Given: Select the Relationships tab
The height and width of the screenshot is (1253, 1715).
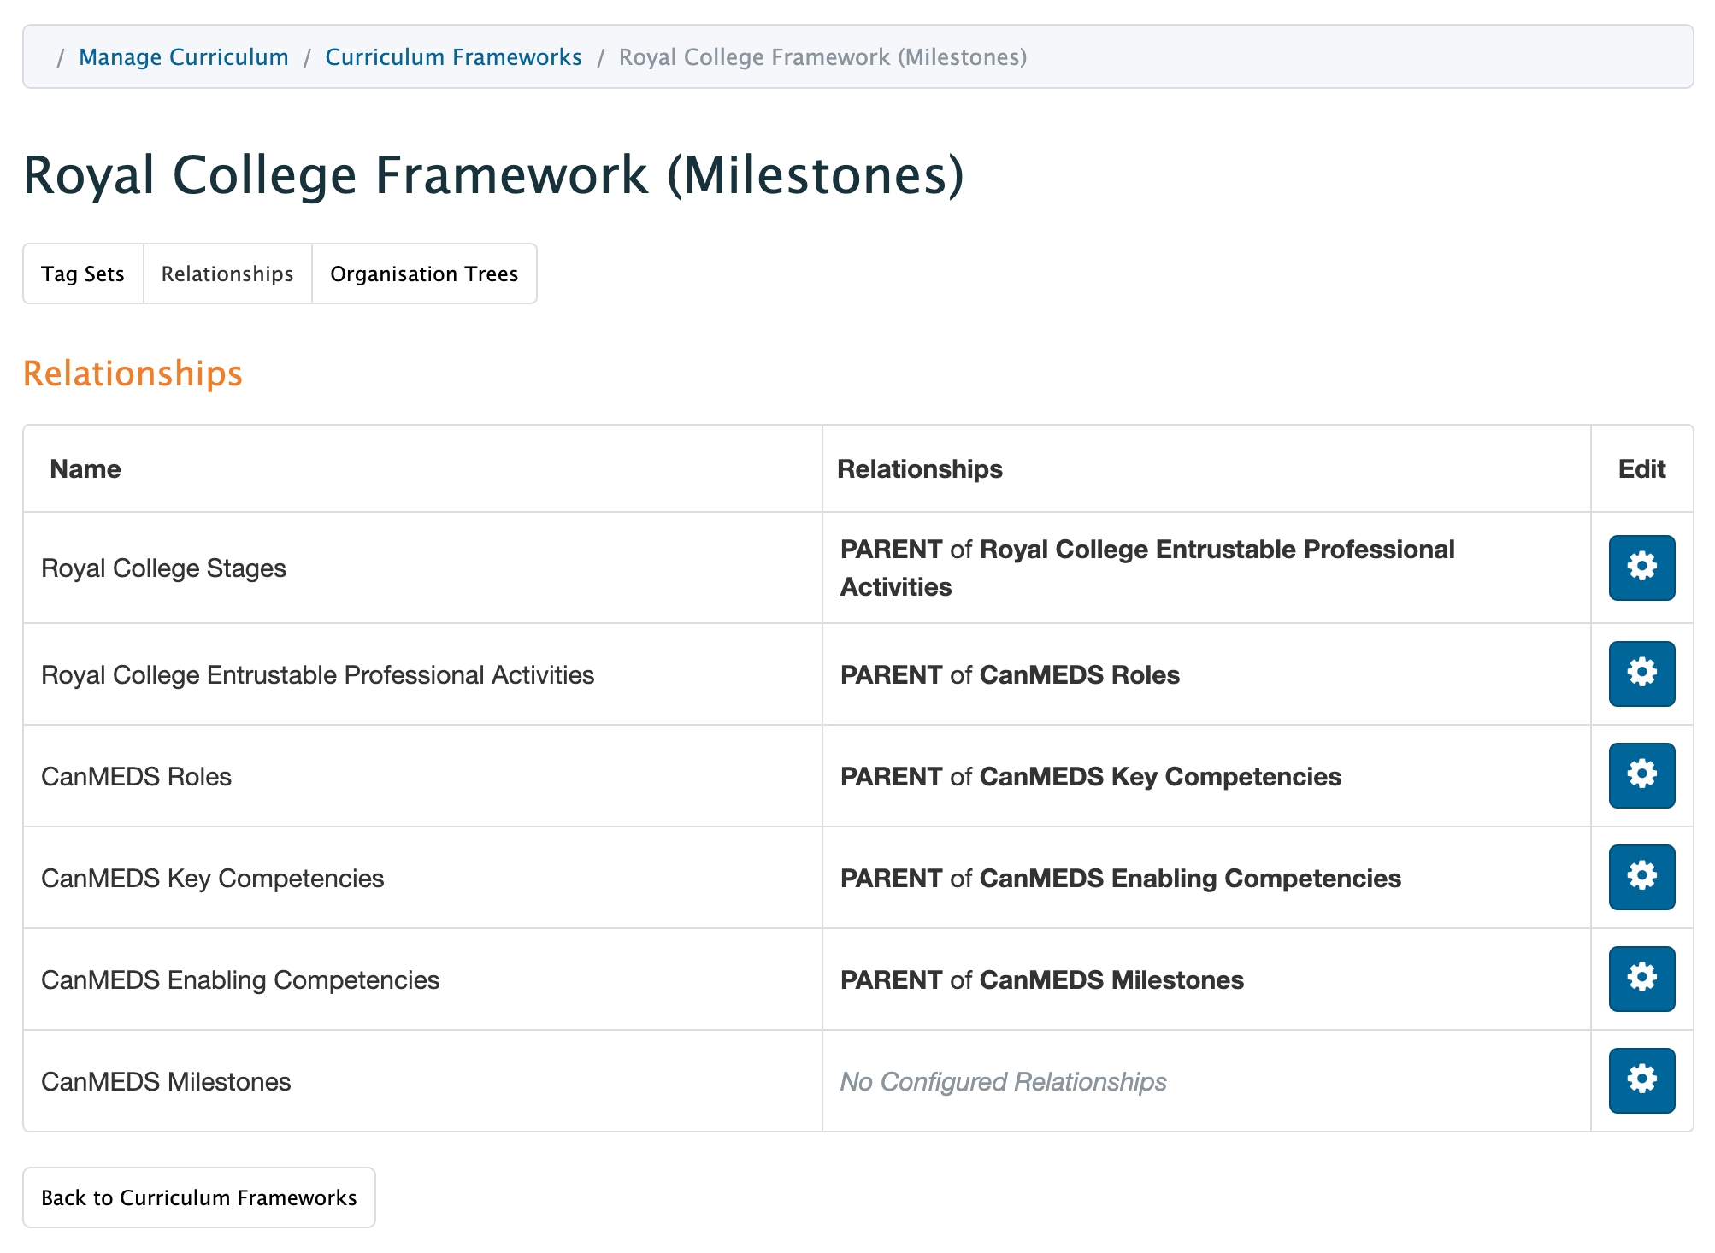Looking at the screenshot, I should (227, 274).
